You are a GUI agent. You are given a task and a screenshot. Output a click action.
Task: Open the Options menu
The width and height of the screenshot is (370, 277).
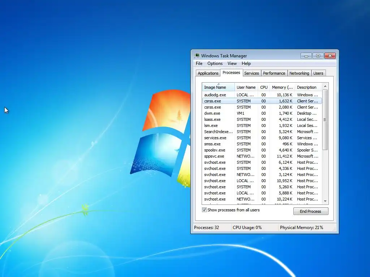pyautogui.click(x=215, y=63)
